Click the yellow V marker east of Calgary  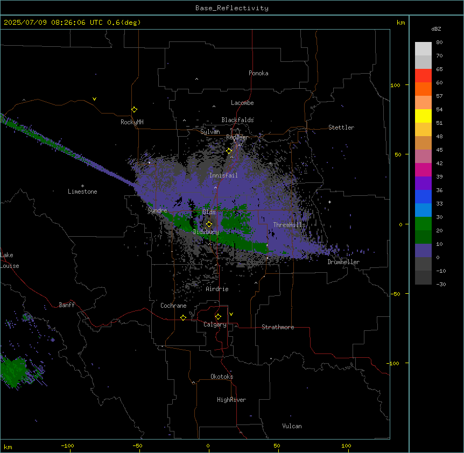pos(231,314)
